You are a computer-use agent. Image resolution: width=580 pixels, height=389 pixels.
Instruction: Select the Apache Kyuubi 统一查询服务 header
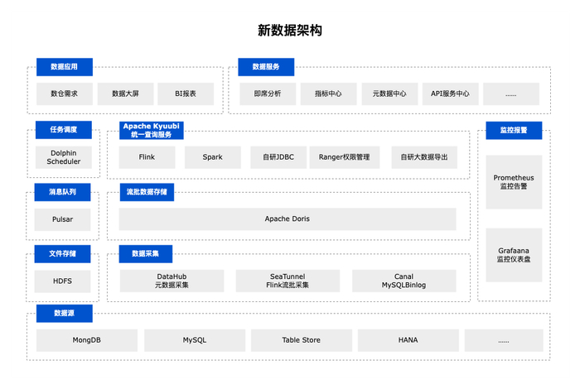[152, 131]
